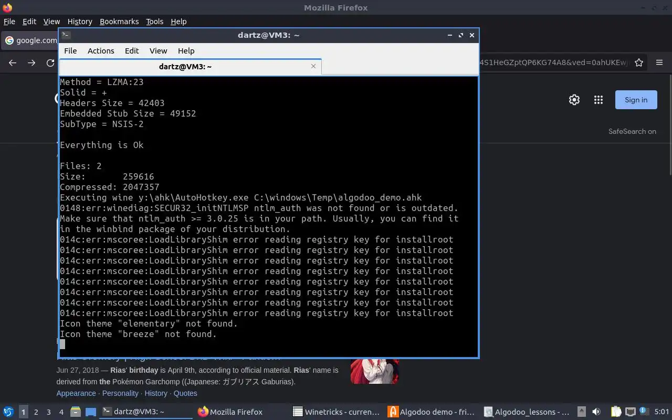Click the google.com tab favicon

click(9, 40)
